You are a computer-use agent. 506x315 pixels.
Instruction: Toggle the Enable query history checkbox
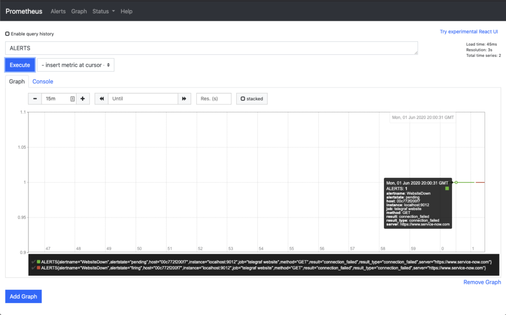coord(7,34)
